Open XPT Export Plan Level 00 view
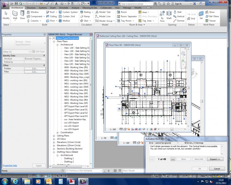The width and height of the screenshot is (231, 185). pos(76,106)
